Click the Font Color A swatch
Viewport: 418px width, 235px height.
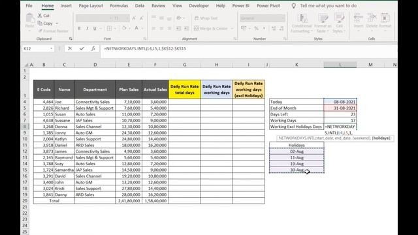137,28
